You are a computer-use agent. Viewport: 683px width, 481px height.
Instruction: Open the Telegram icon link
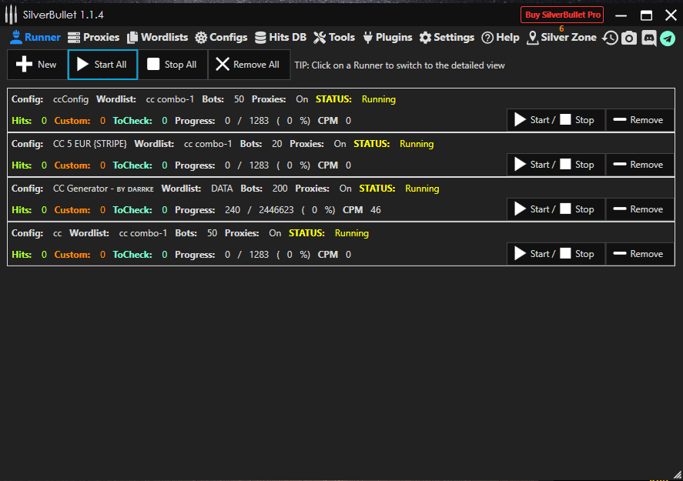click(x=668, y=38)
